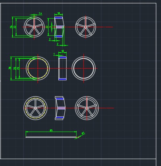This screenshot has width=161, height=166.
Task: Pick the "1,4" spoke width dimension text
Action: 40,13
